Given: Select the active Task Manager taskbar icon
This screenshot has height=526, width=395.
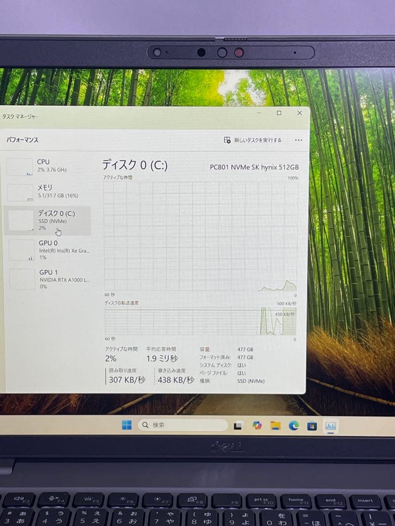Looking at the screenshot, I should (332, 426).
